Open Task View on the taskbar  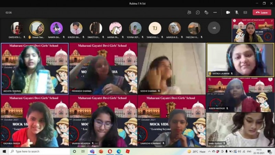click(83, 151)
